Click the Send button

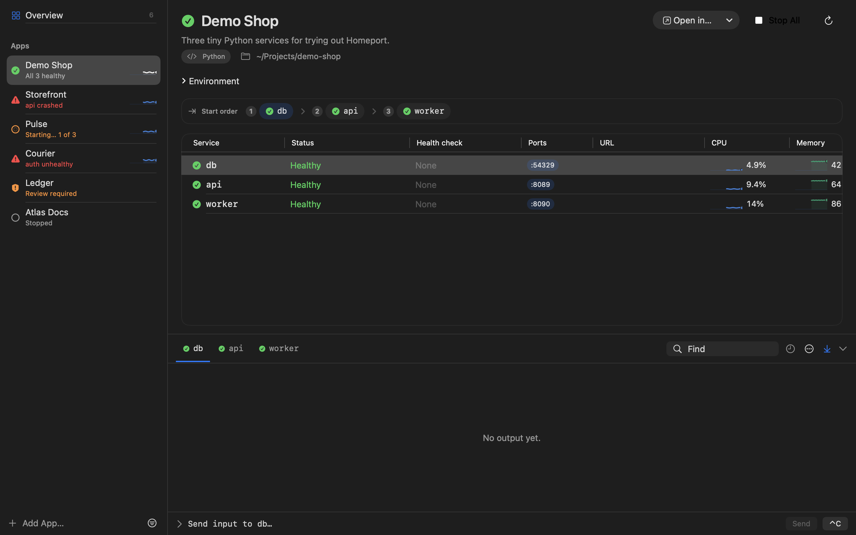pyautogui.click(x=801, y=524)
